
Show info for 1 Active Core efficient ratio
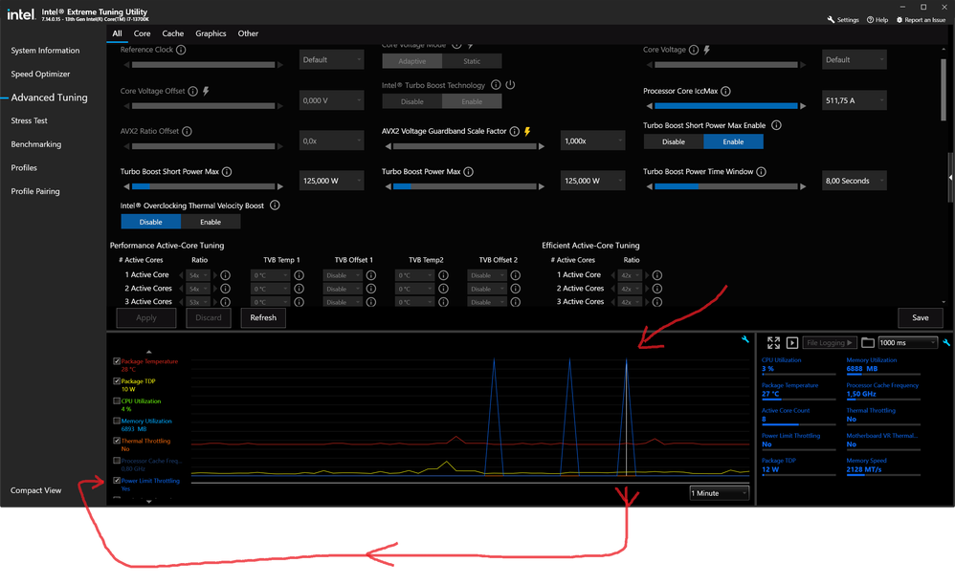[x=657, y=275]
